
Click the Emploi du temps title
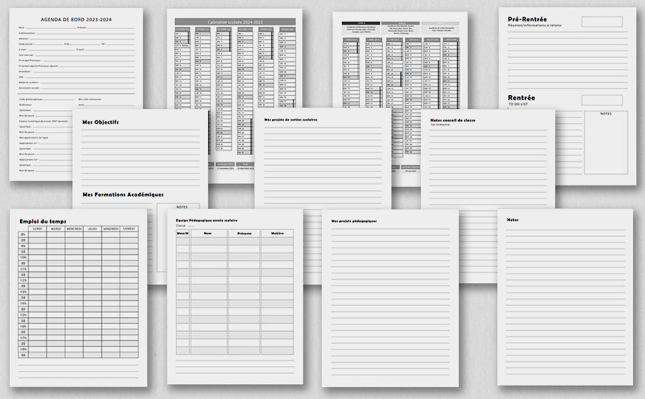[42, 220]
